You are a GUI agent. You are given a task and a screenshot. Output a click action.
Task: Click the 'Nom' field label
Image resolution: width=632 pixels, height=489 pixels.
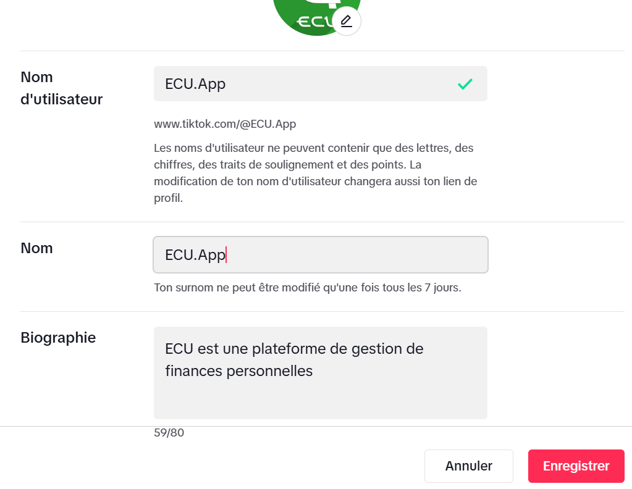click(36, 248)
